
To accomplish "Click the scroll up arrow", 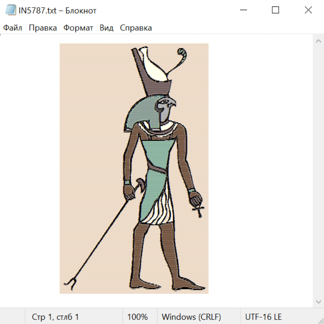I will pos(318,41).
